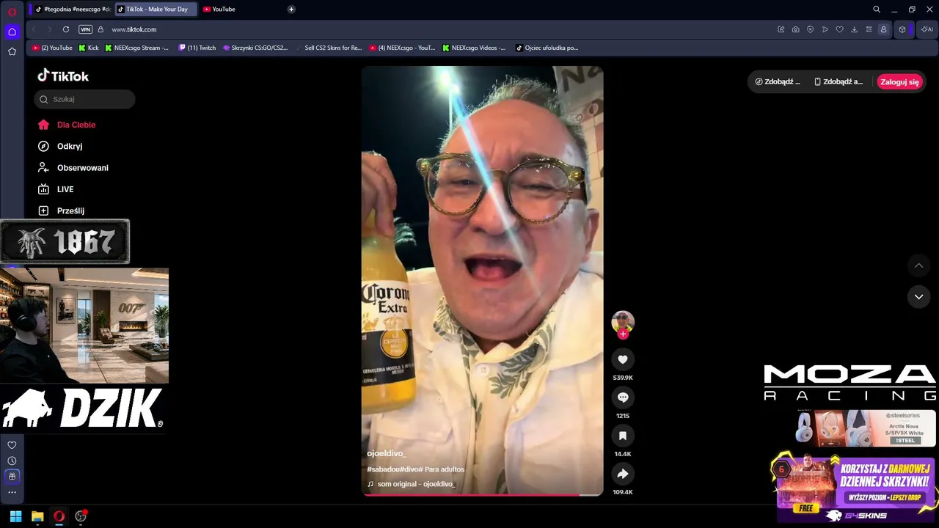Click the Zaloguj się button
Screen dimensions: 939x528
coord(899,82)
